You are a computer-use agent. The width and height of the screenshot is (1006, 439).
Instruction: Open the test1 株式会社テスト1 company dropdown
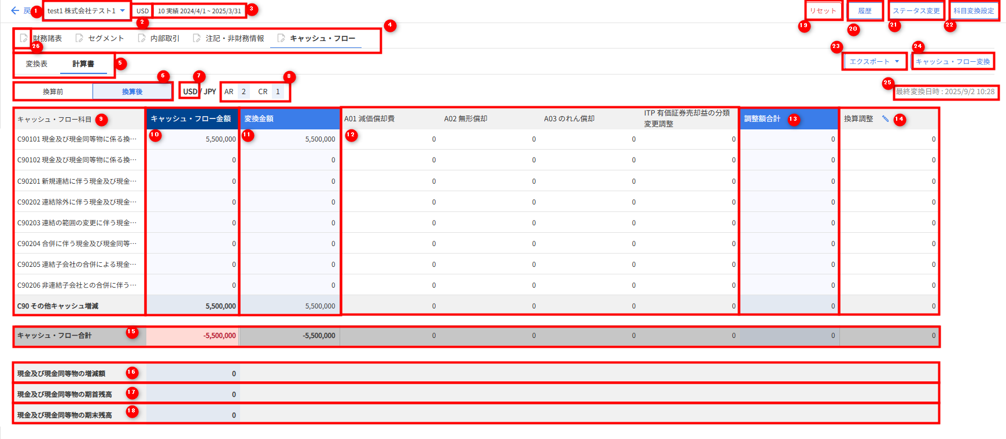(86, 11)
